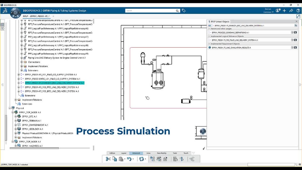The width and height of the screenshot is (302, 170).
Task: Click the expand-view icon at top right corner
Action: click(x=298, y=16)
